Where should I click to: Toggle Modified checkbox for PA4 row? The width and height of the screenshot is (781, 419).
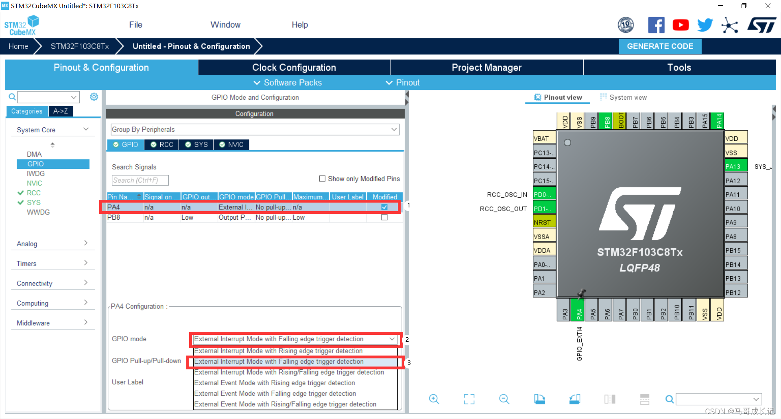(384, 207)
